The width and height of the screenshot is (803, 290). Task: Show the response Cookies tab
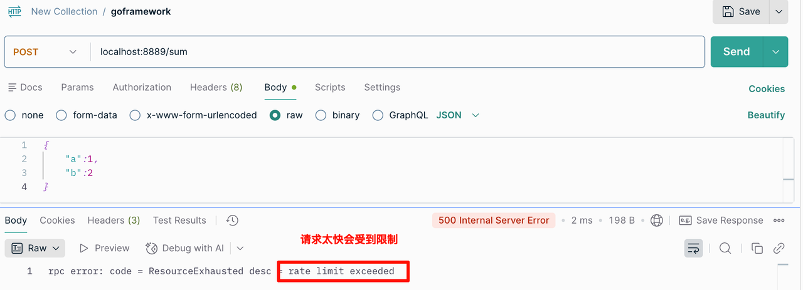point(57,220)
